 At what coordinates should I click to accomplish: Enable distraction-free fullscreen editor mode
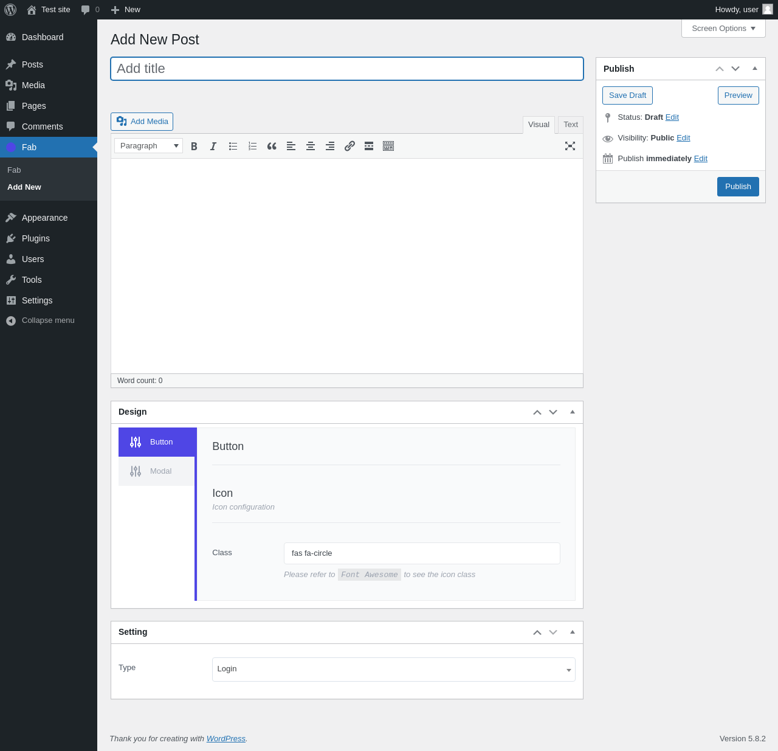(x=570, y=146)
